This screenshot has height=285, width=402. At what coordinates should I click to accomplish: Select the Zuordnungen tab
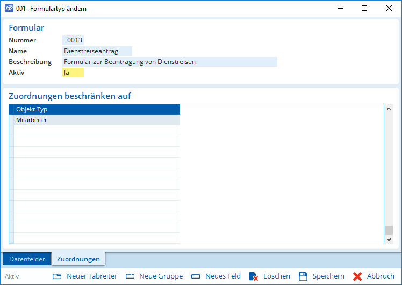78,259
